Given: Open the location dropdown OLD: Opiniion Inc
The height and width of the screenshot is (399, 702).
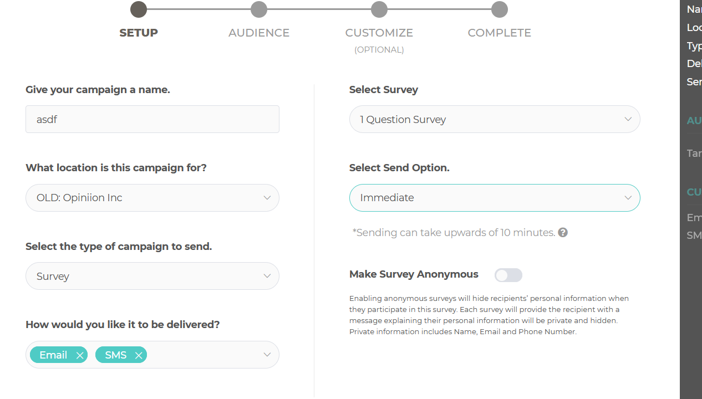Looking at the screenshot, I should pyautogui.click(x=152, y=198).
